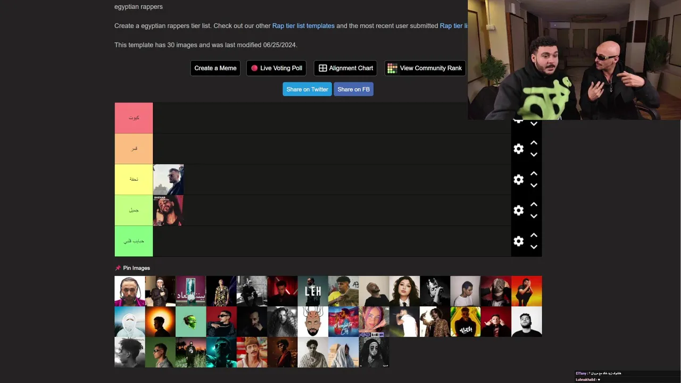681x383 pixels.
Task: Move كيوت tier row down with arrow
Action: 534,124
